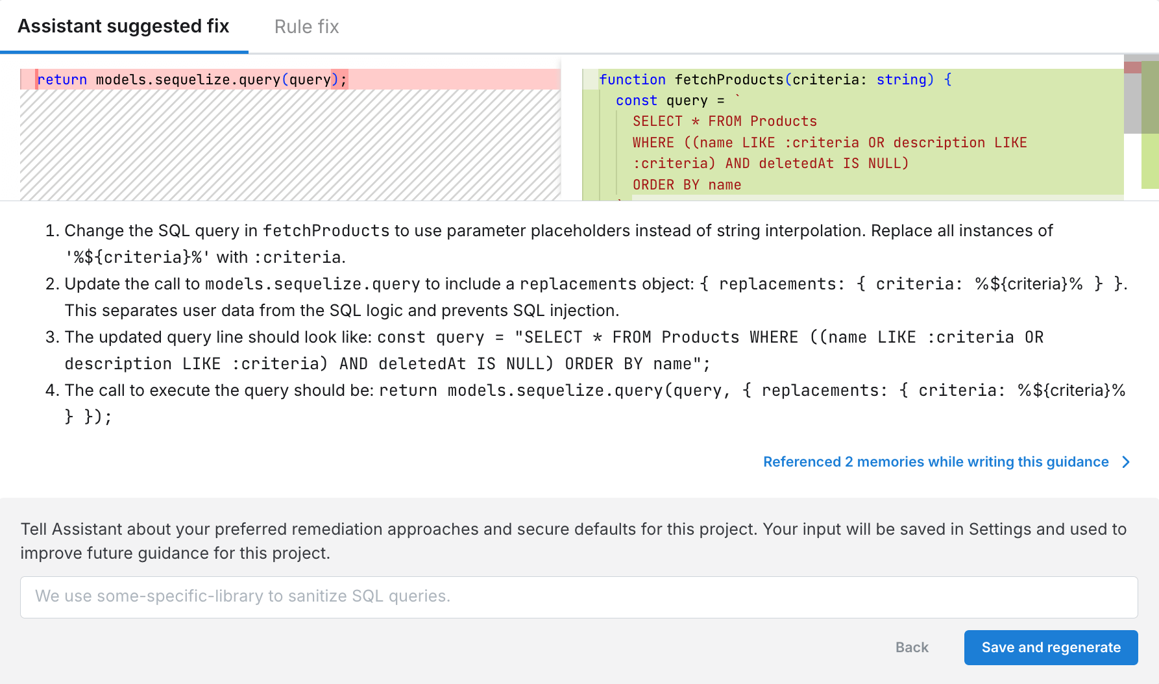The image size is (1159, 684).
Task: Click the ORDER BY name line
Action: coord(687,184)
